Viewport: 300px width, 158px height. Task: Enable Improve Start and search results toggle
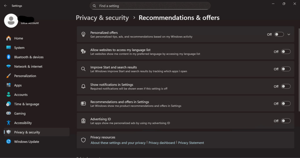(x=286, y=69)
